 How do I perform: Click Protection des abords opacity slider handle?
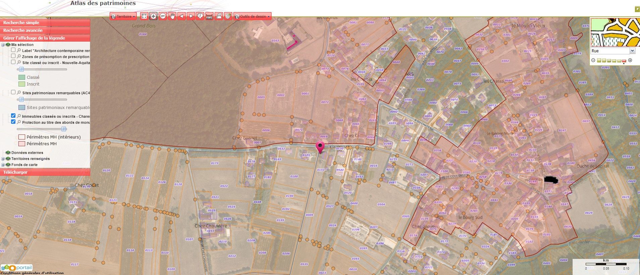click(x=64, y=129)
